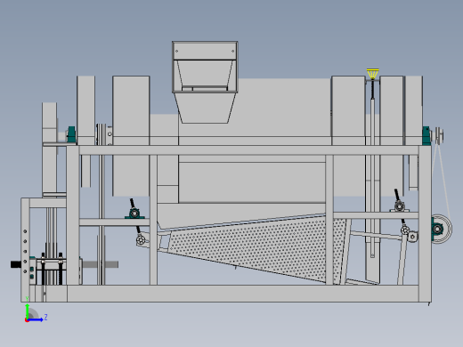Image resolution: width=463 pixels, height=347 pixels.
Task: Select the perforated inclined screen panel
Action: (x=252, y=247)
